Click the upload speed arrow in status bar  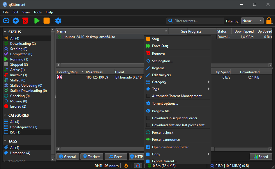click(212, 166)
